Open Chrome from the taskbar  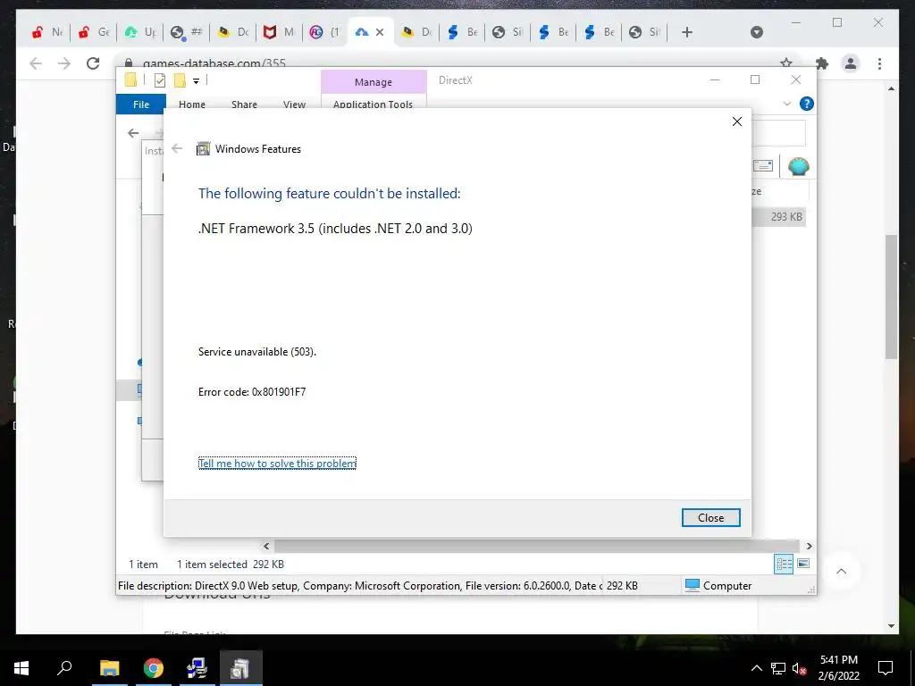[x=154, y=668]
